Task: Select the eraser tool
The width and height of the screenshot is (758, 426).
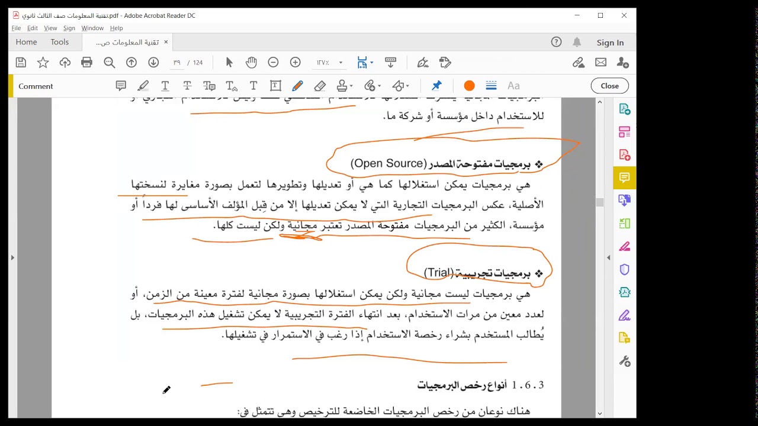Action: point(320,86)
